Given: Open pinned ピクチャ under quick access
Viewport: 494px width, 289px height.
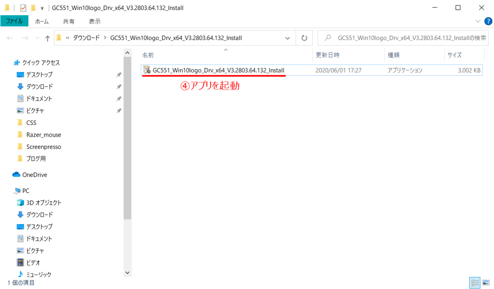Looking at the screenshot, I should [x=35, y=110].
